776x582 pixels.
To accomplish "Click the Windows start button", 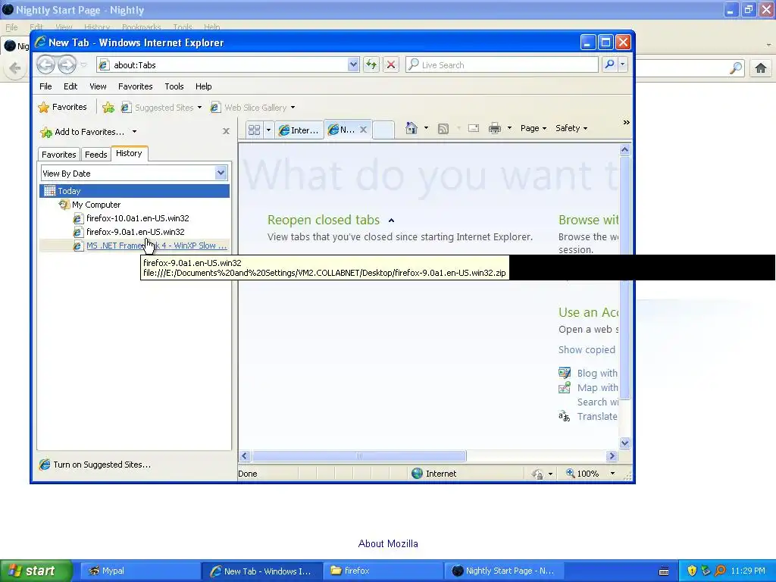I will (36, 571).
